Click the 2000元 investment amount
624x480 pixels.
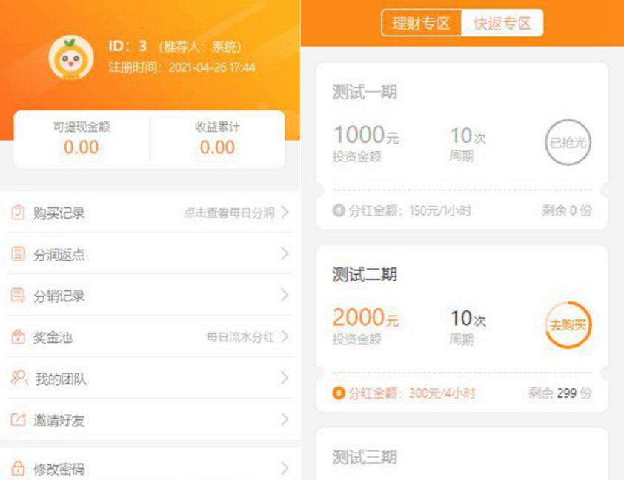click(x=366, y=318)
